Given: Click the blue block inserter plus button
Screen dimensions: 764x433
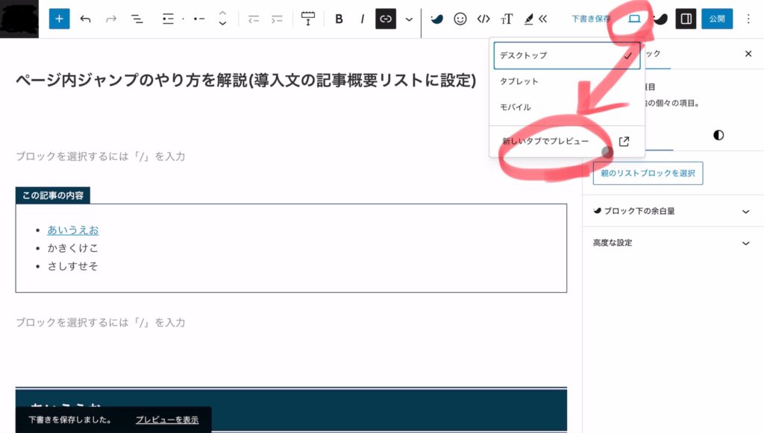Looking at the screenshot, I should [59, 19].
